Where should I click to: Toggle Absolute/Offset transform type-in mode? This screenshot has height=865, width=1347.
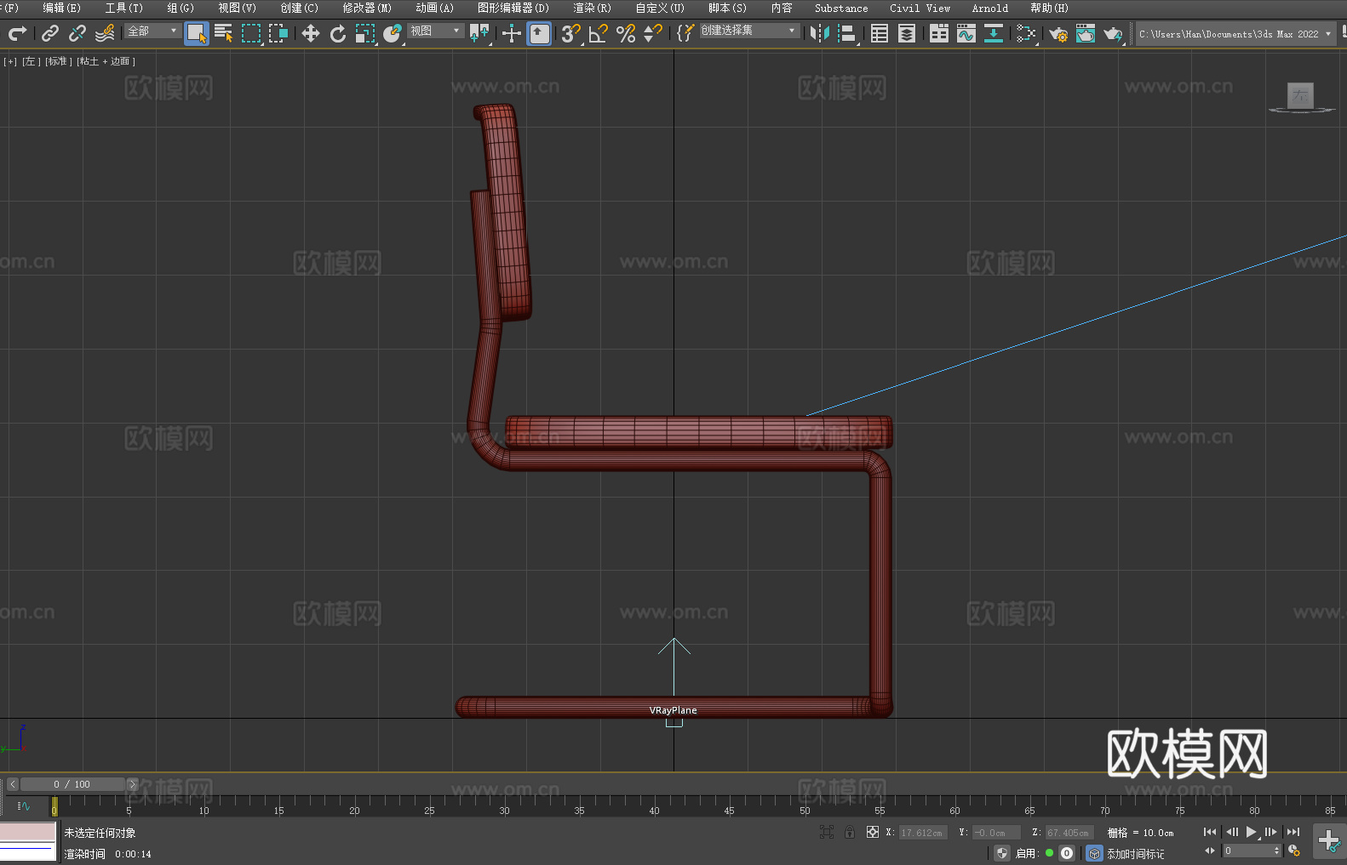click(873, 832)
